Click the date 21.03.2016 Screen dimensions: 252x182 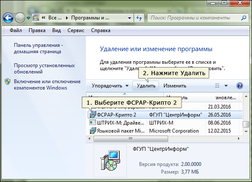pos(220,106)
